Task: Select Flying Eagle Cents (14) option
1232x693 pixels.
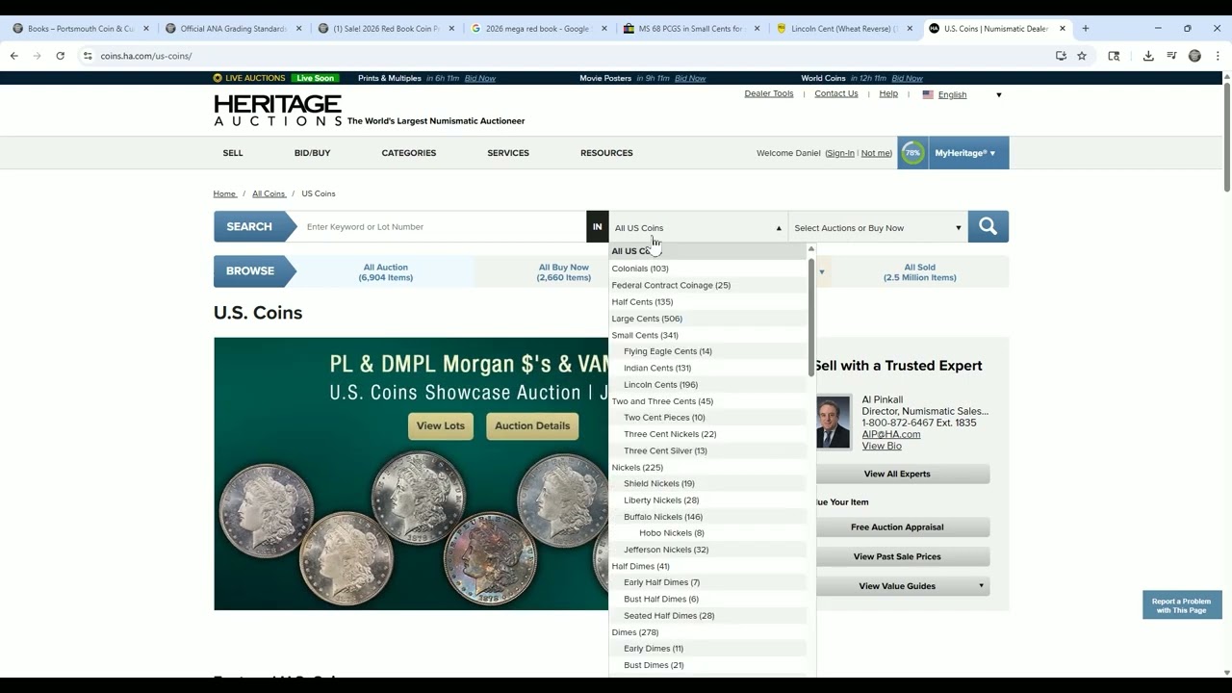Action: coord(668,351)
